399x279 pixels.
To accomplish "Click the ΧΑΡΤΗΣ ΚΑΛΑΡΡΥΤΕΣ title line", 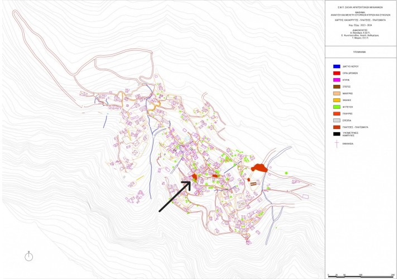I will [x=360, y=20].
